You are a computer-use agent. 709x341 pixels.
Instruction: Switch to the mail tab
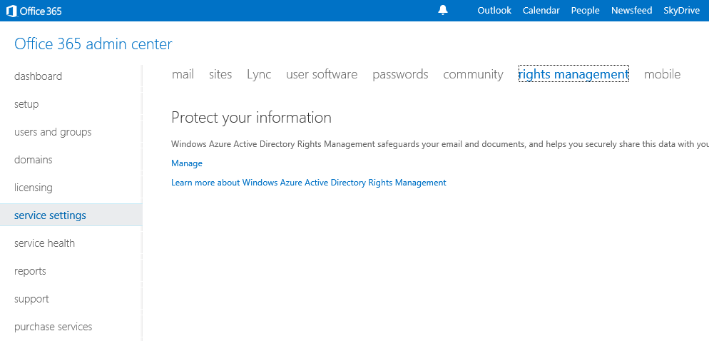click(x=183, y=74)
